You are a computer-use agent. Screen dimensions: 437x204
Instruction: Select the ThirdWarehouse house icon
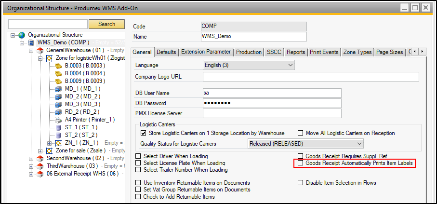point(40,166)
